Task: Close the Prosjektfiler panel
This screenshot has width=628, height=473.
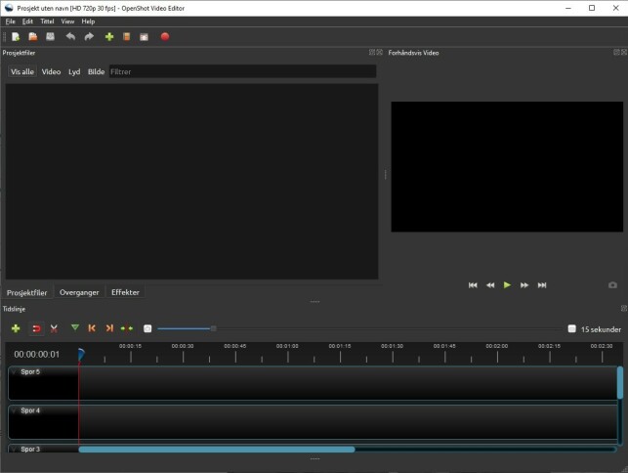Action: [380, 52]
